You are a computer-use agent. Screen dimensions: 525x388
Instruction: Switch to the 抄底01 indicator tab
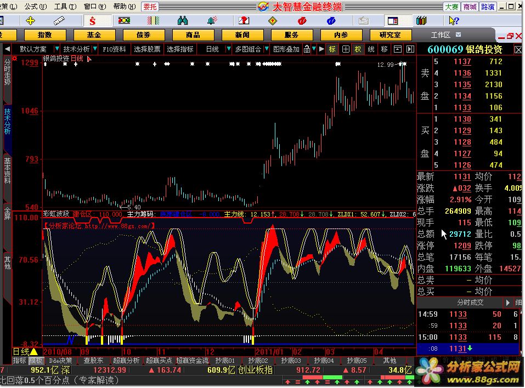[225, 361]
